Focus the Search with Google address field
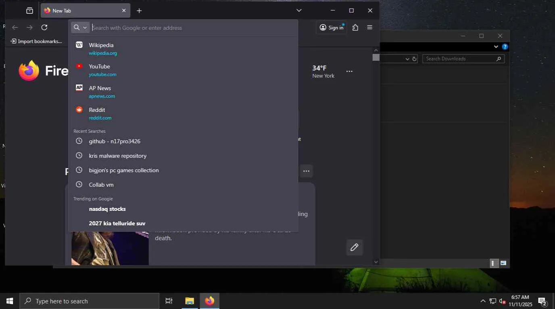This screenshot has height=309, width=555. (x=194, y=28)
